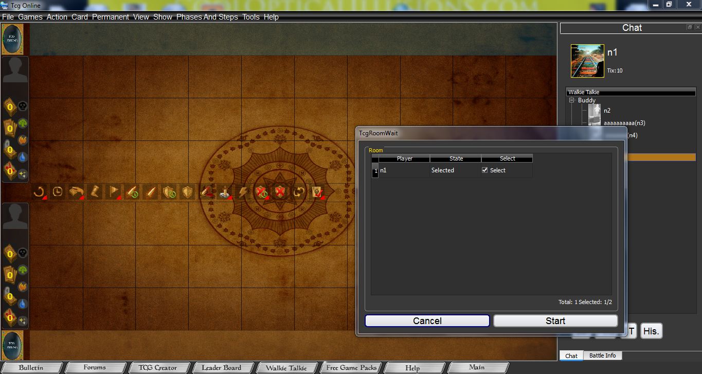Click the boot icon in toolbar

click(95, 192)
